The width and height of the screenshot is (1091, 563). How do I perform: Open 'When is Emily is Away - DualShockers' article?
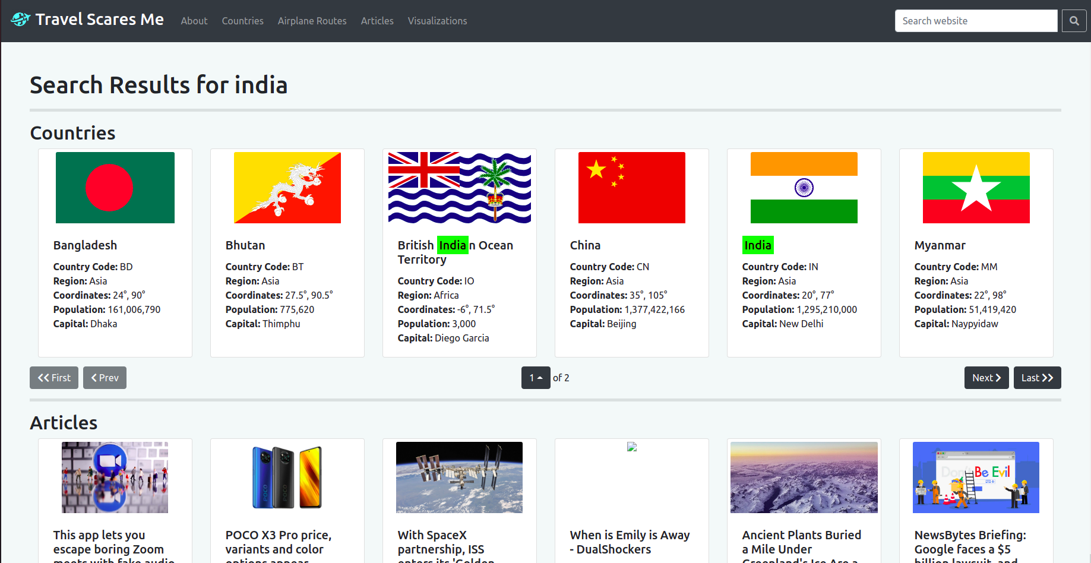630,542
